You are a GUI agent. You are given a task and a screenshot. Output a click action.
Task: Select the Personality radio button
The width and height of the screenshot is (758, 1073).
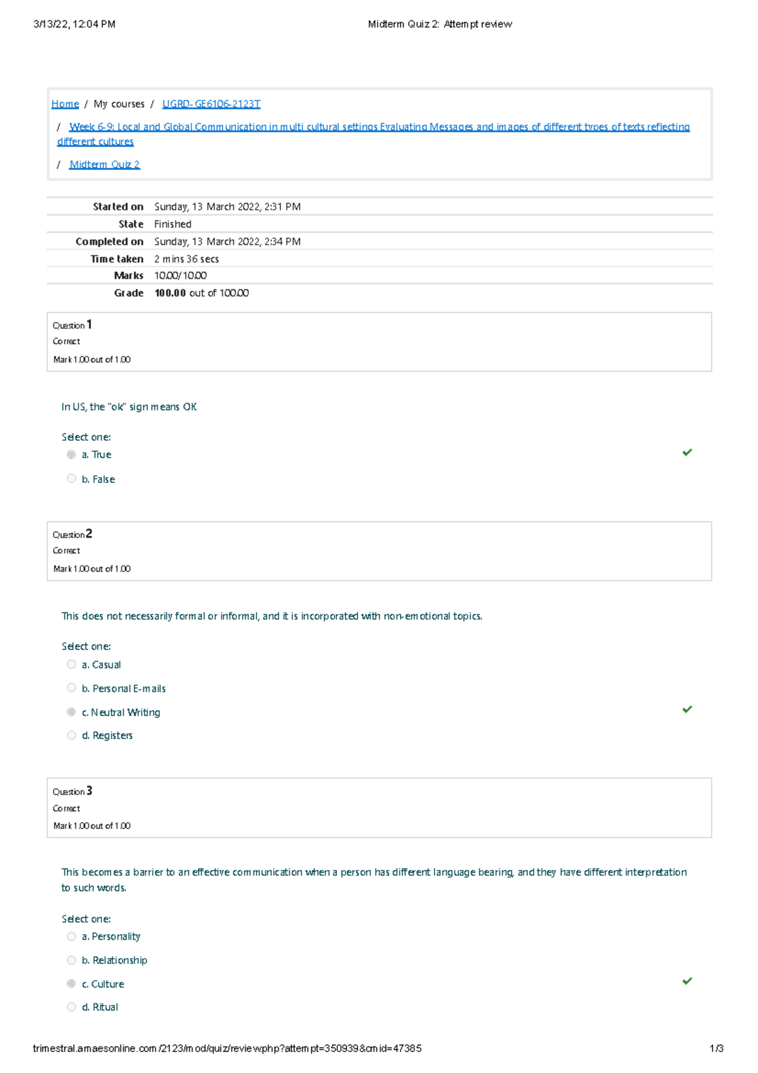(71, 936)
